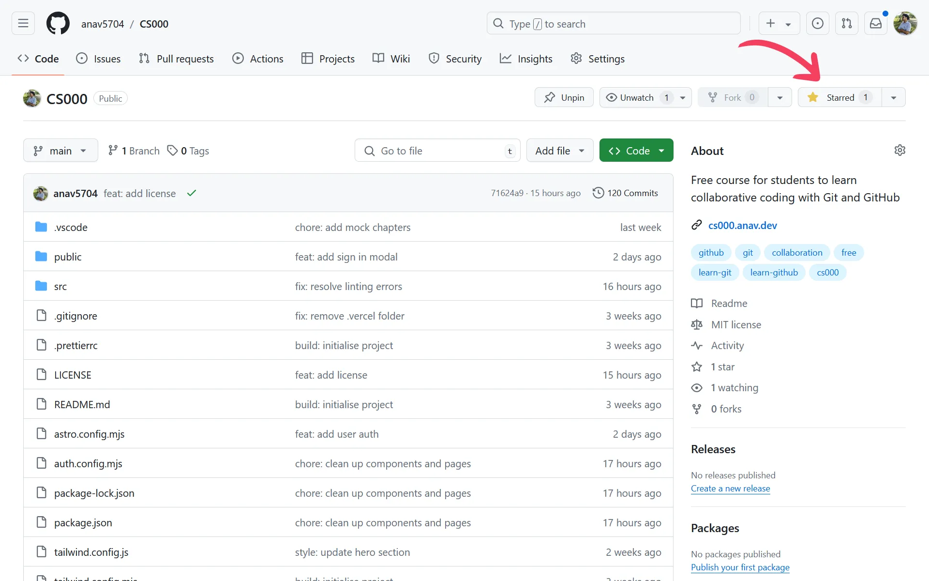Viewport: 929px width, 581px height.
Task: Open the repository Settings tab
Action: (x=598, y=59)
